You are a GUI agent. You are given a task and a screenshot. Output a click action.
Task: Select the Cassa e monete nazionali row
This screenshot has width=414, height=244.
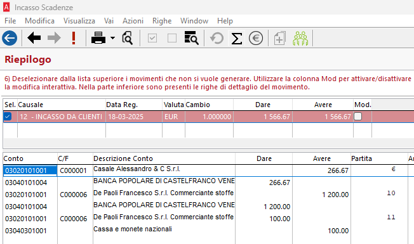tap(164, 231)
